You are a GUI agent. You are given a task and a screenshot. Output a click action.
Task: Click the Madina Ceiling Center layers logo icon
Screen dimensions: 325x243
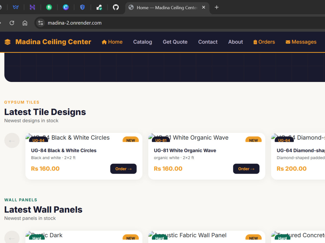(x=8, y=42)
